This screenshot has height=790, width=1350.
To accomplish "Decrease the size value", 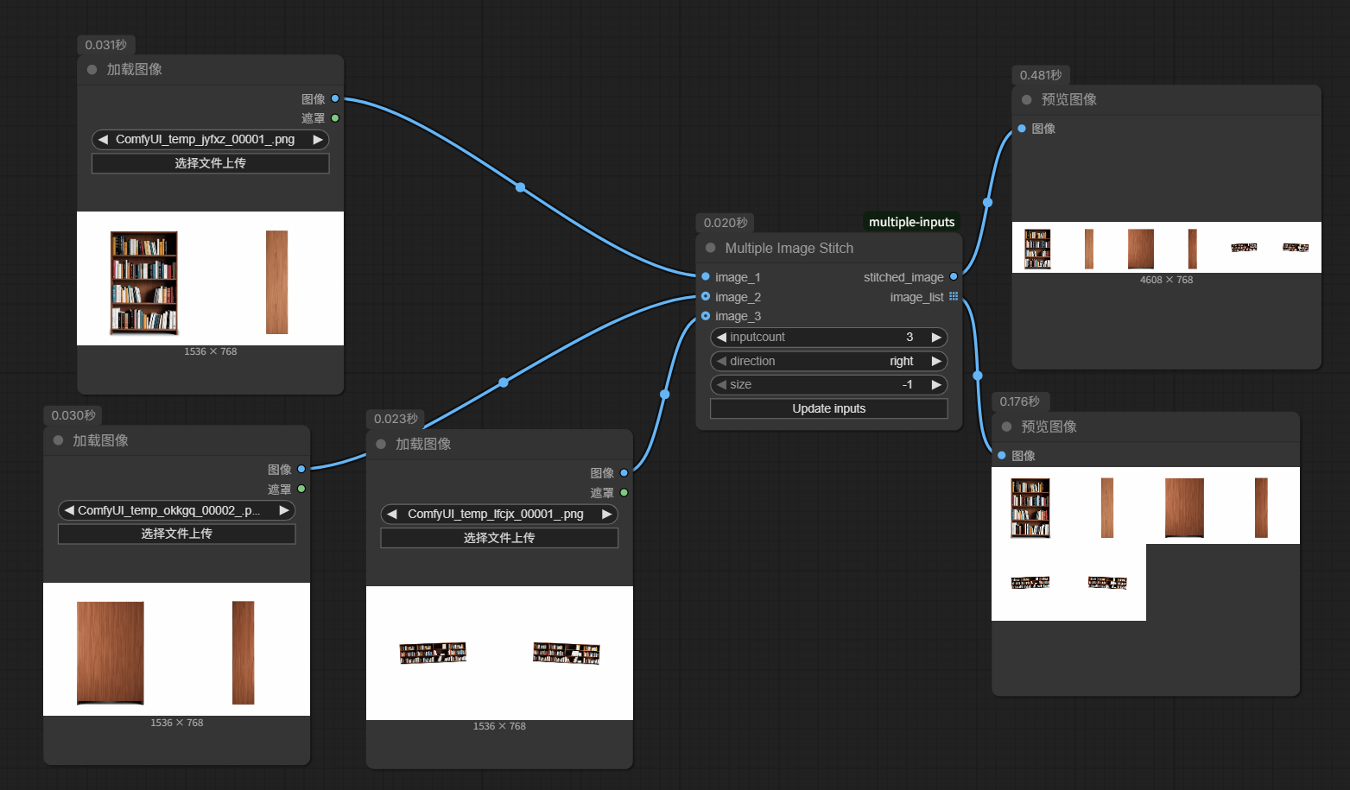I will coord(721,384).
